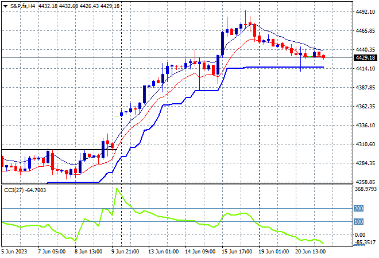Click the 4258.85 price axis label

pos(365,182)
